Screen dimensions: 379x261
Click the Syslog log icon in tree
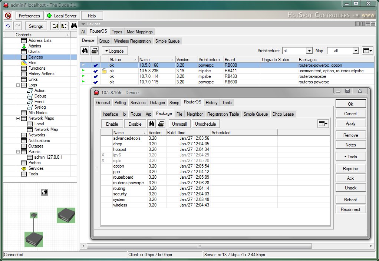tap(30, 107)
